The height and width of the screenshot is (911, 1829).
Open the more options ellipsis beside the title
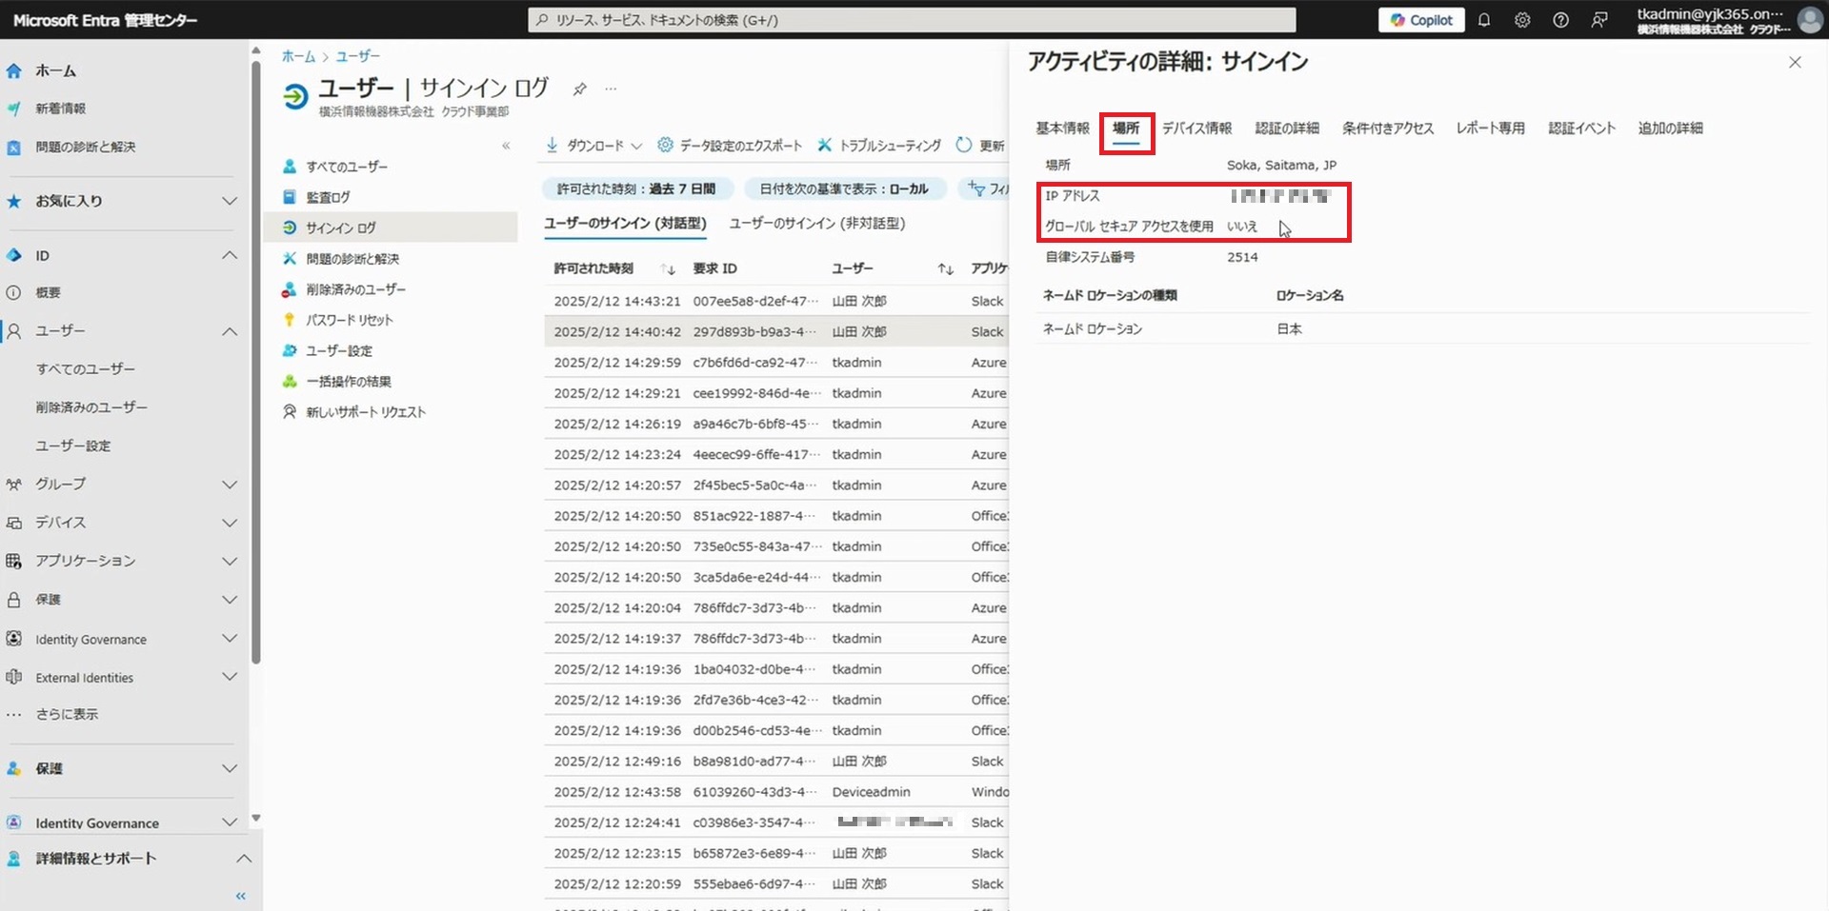tap(611, 89)
